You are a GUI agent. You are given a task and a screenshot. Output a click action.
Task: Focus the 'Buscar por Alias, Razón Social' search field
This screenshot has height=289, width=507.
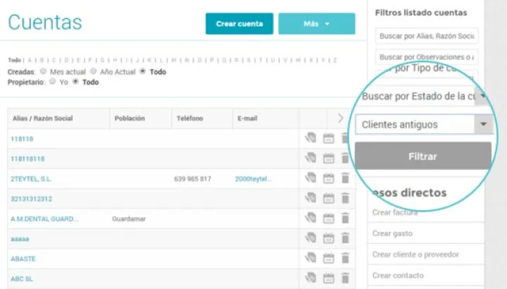(x=427, y=36)
